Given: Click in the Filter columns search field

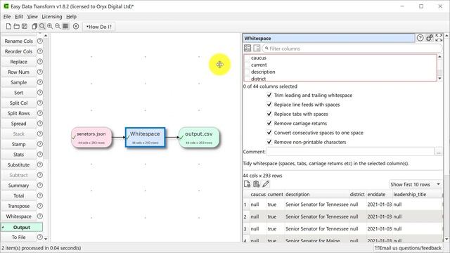Looking at the screenshot, I should [x=352, y=48].
